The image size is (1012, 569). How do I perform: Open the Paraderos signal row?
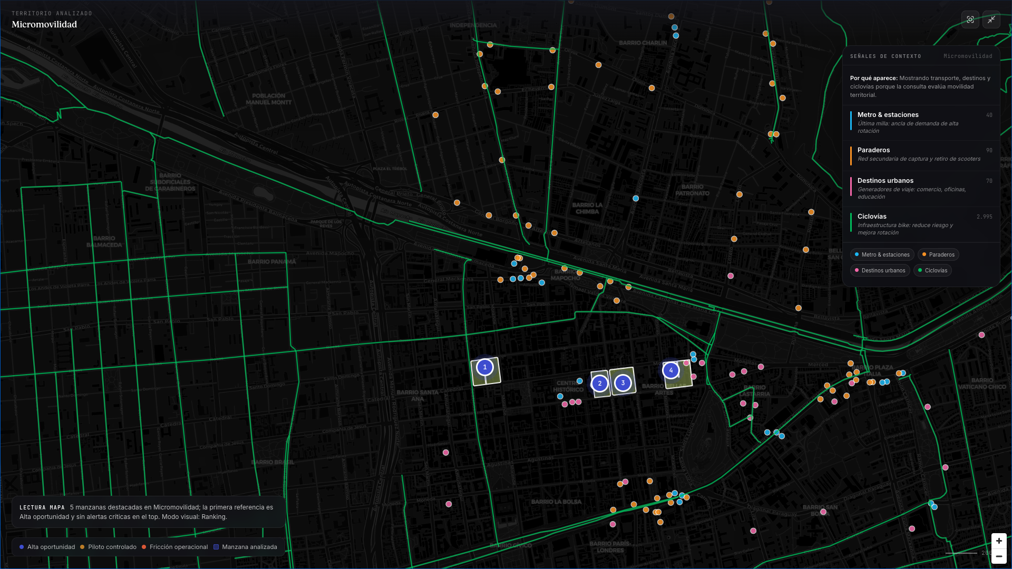tap(921, 155)
